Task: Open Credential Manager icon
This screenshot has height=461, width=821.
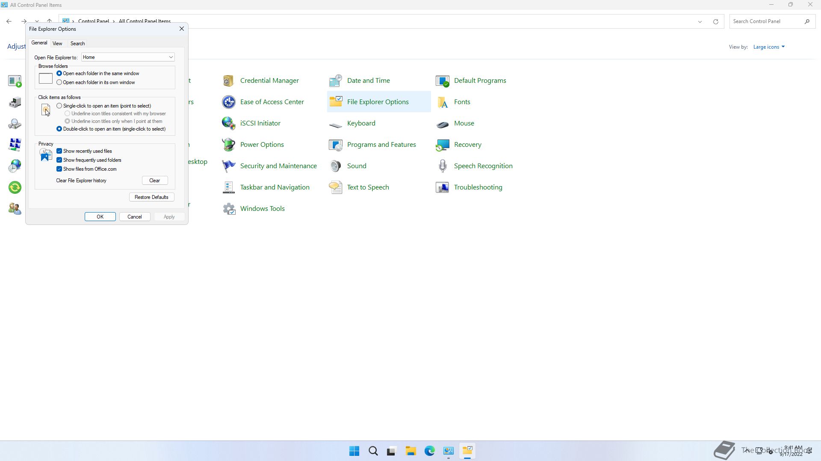Action: (228, 81)
